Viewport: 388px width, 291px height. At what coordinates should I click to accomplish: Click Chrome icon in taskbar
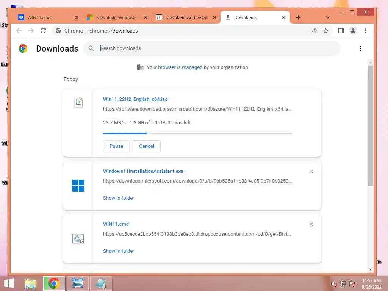click(54, 283)
